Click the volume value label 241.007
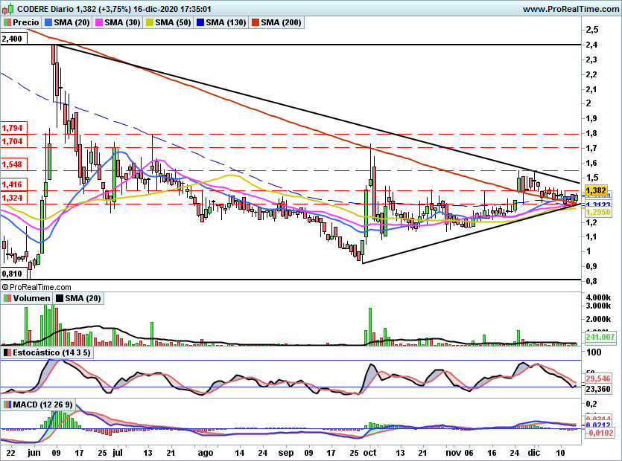This screenshot has height=461, width=622. click(x=599, y=337)
